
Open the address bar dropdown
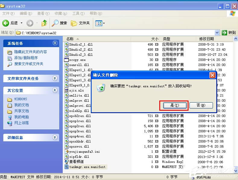217,32
